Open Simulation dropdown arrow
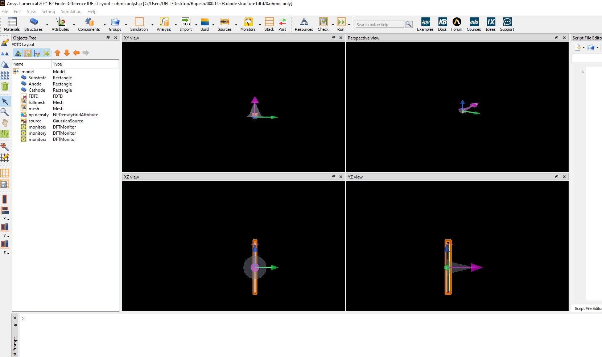602x357 pixels. point(152,25)
